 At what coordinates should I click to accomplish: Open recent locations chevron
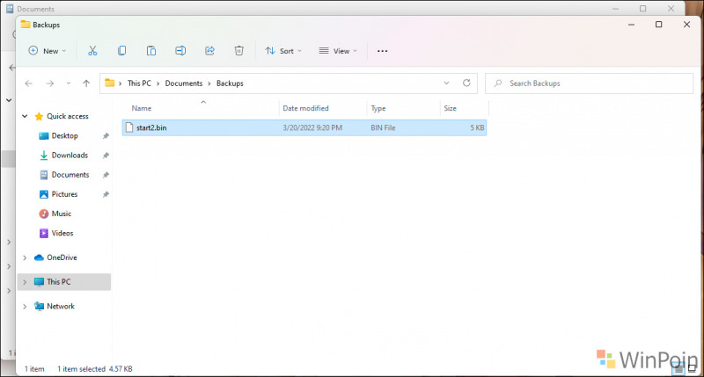pos(69,83)
